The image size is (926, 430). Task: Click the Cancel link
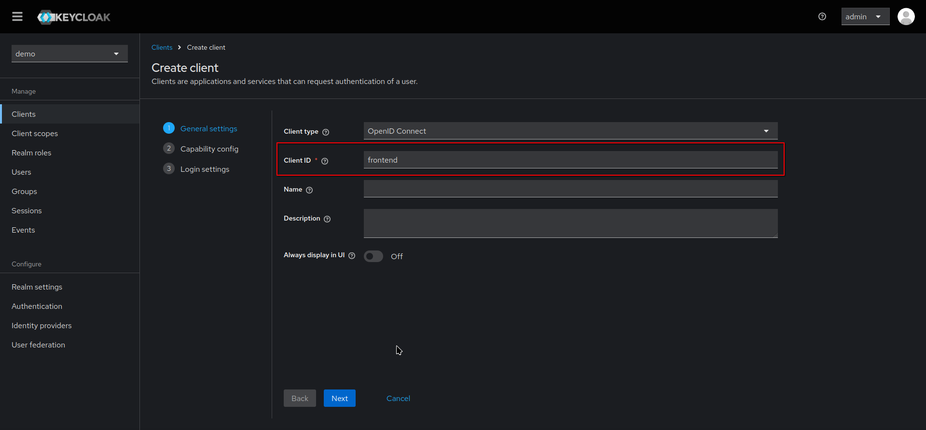pos(398,398)
